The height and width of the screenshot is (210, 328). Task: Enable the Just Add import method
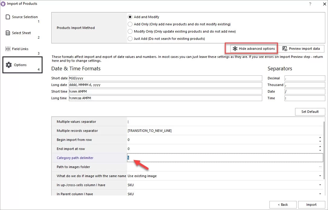click(x=130, y=39)
